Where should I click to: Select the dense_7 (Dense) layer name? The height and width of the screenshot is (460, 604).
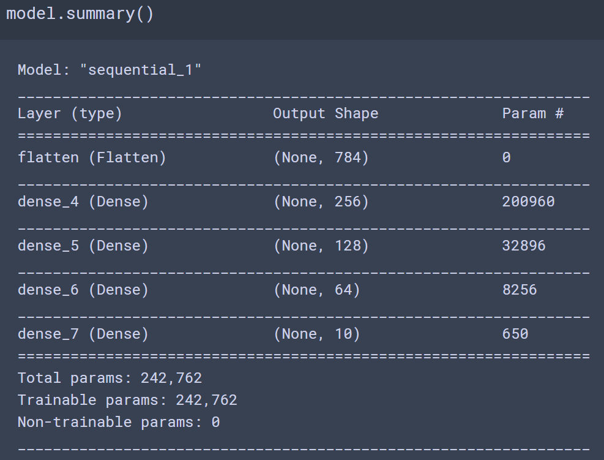tap(83, 334)
